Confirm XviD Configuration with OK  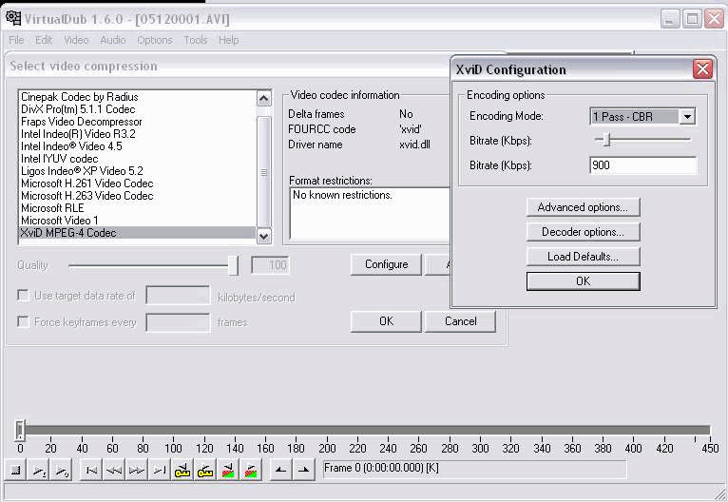[583, 281]
